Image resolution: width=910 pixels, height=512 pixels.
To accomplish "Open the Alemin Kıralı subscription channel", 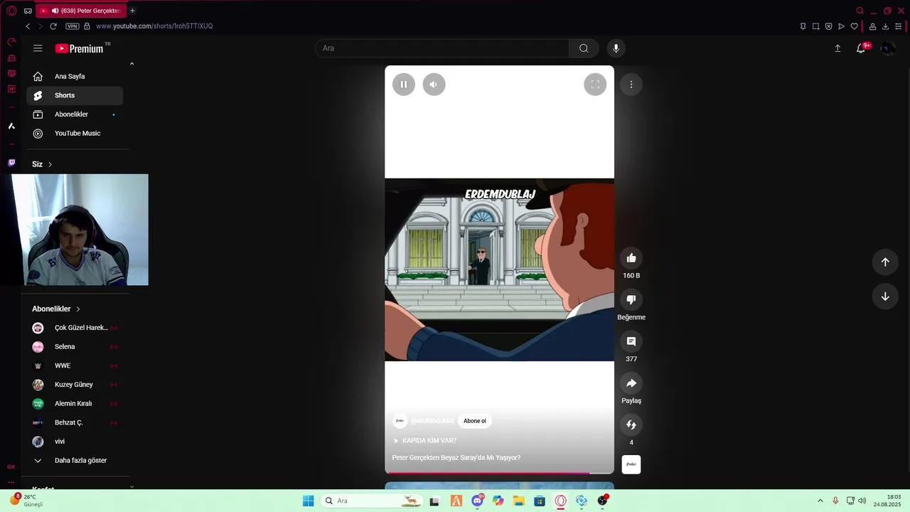I will coord(75,404).
